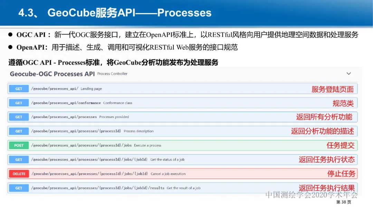Click 'Cancel a job execution' description text
This screenshot has width=373, height=209.
click(168, 174)
